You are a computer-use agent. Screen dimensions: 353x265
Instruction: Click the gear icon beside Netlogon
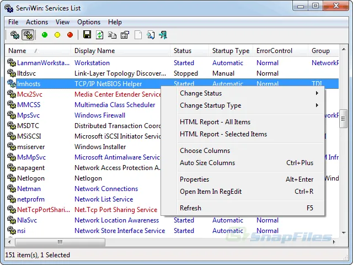[x=11, y=178]
